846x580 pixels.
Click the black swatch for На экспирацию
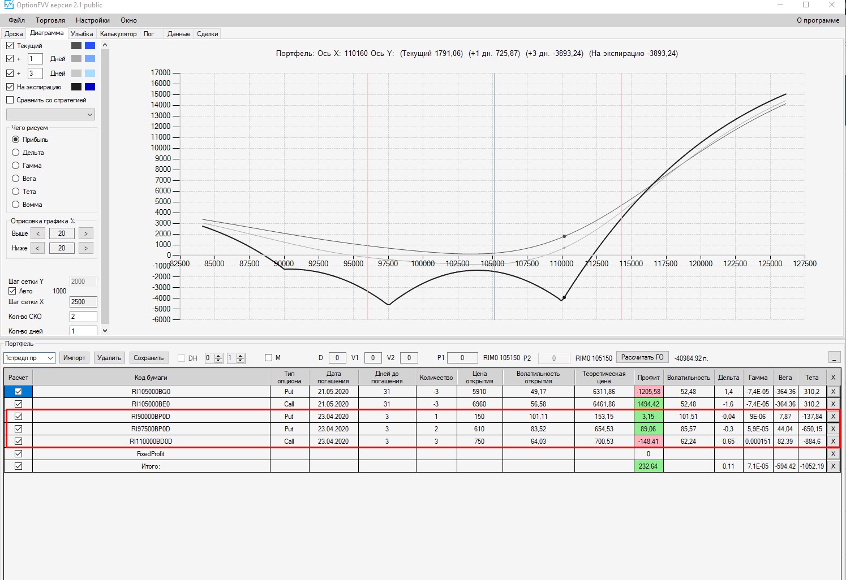pos(76,86)
